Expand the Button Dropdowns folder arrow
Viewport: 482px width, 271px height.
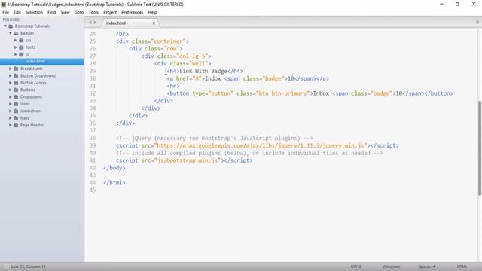click(x=10, y=75)
